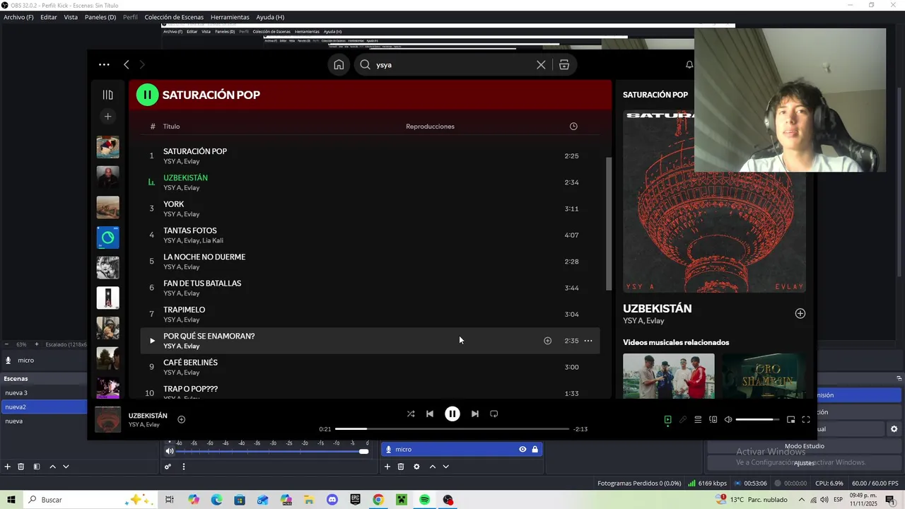Open the Spotify icon in Windows taskbar

pos(424,500)
